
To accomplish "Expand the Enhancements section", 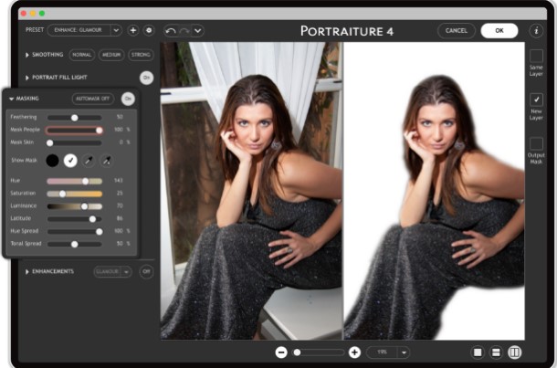I will click(x=27, y=272).
